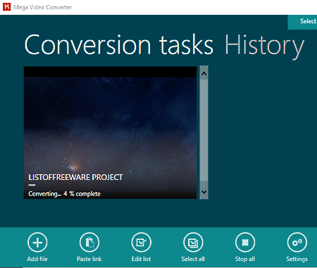
Task: Click the Mega Video Converter logo icon
Action: tap(6, 7)
